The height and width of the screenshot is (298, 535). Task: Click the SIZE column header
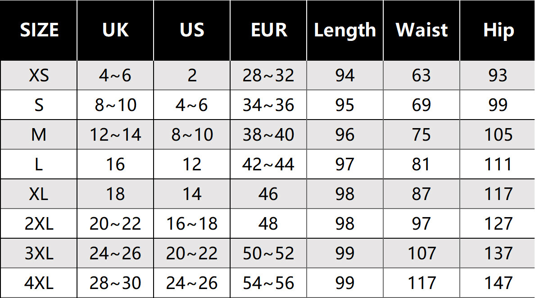click(x=39, y=30)
